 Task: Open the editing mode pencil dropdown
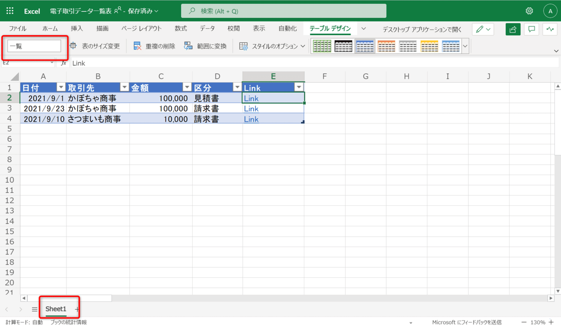pos(483,29)
